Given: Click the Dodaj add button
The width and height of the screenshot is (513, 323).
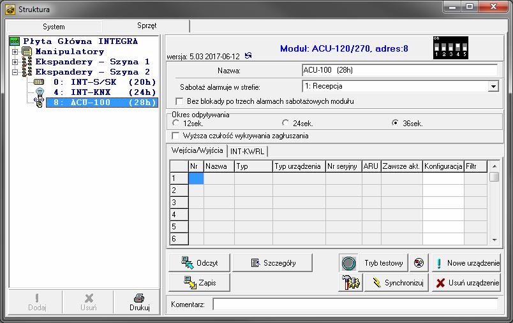Looking at the screenshot, I should 37,303.
